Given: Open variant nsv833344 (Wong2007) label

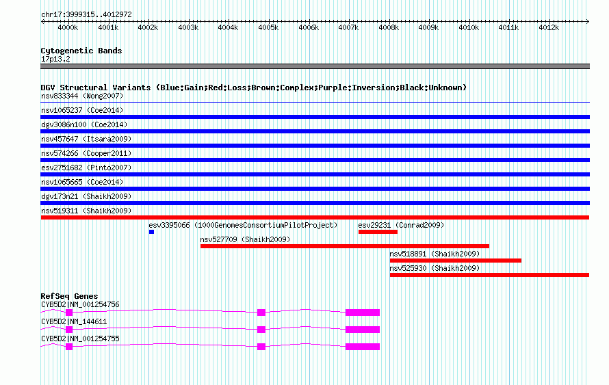Looking at the screenshot, I should [82, 96].
